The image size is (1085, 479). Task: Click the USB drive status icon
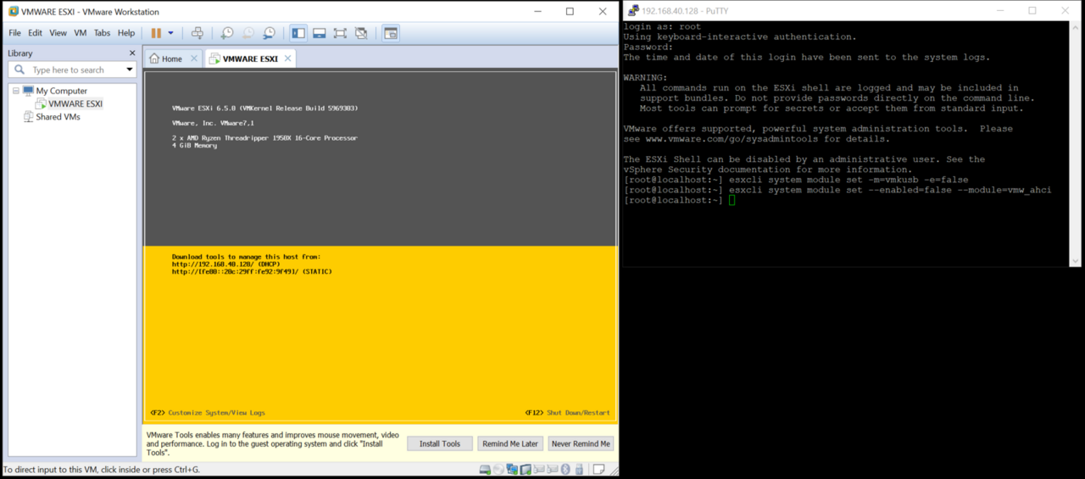pyautogui.click(x=580, y=470)
